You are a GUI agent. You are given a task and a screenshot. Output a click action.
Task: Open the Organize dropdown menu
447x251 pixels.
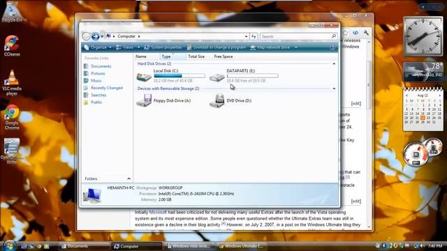tap(98, 47)
